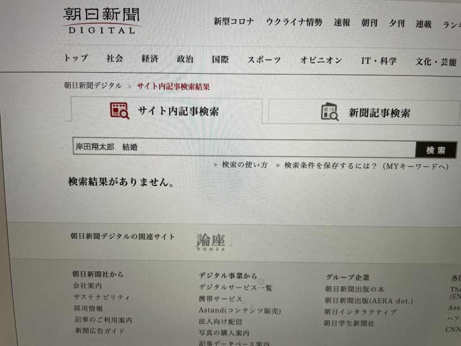Go to 速報 breaking news
The image size is (461, 346).
coord(342,23)
